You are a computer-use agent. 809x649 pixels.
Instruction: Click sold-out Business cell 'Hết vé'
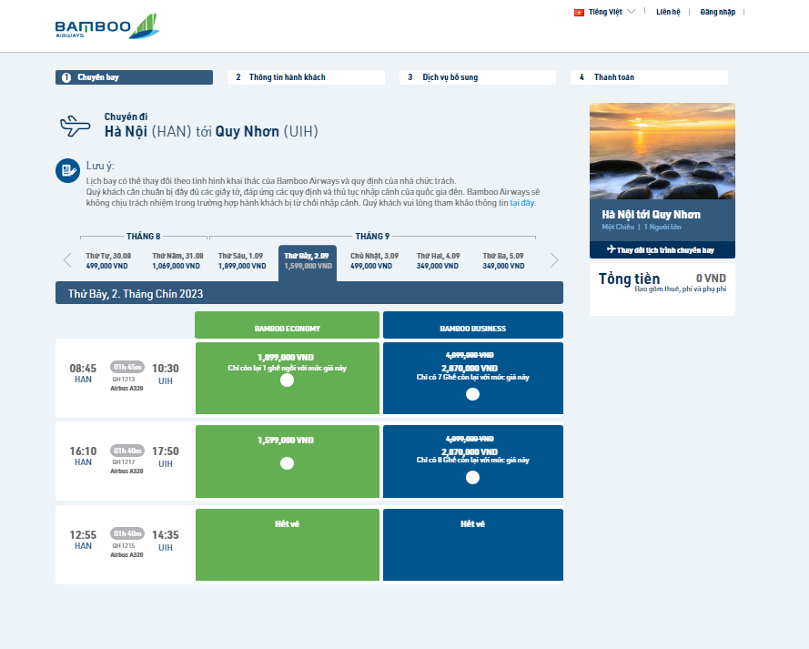point(473,545)
